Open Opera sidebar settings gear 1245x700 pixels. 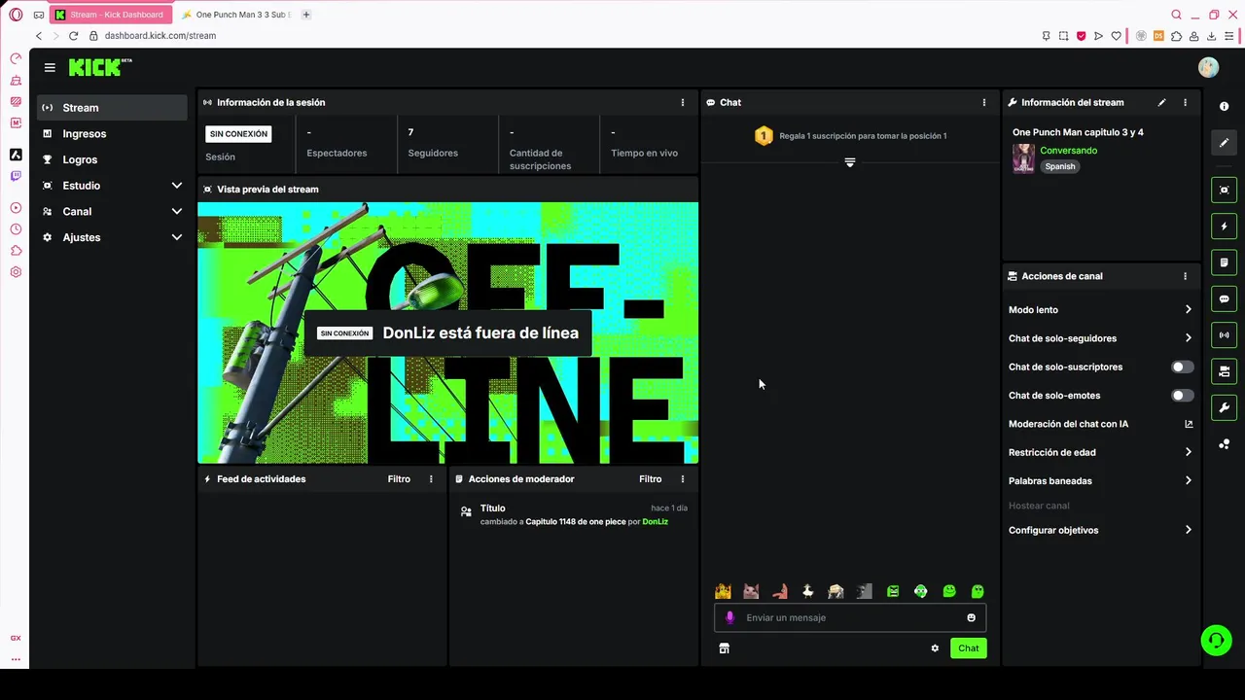[x=16, y=272]
